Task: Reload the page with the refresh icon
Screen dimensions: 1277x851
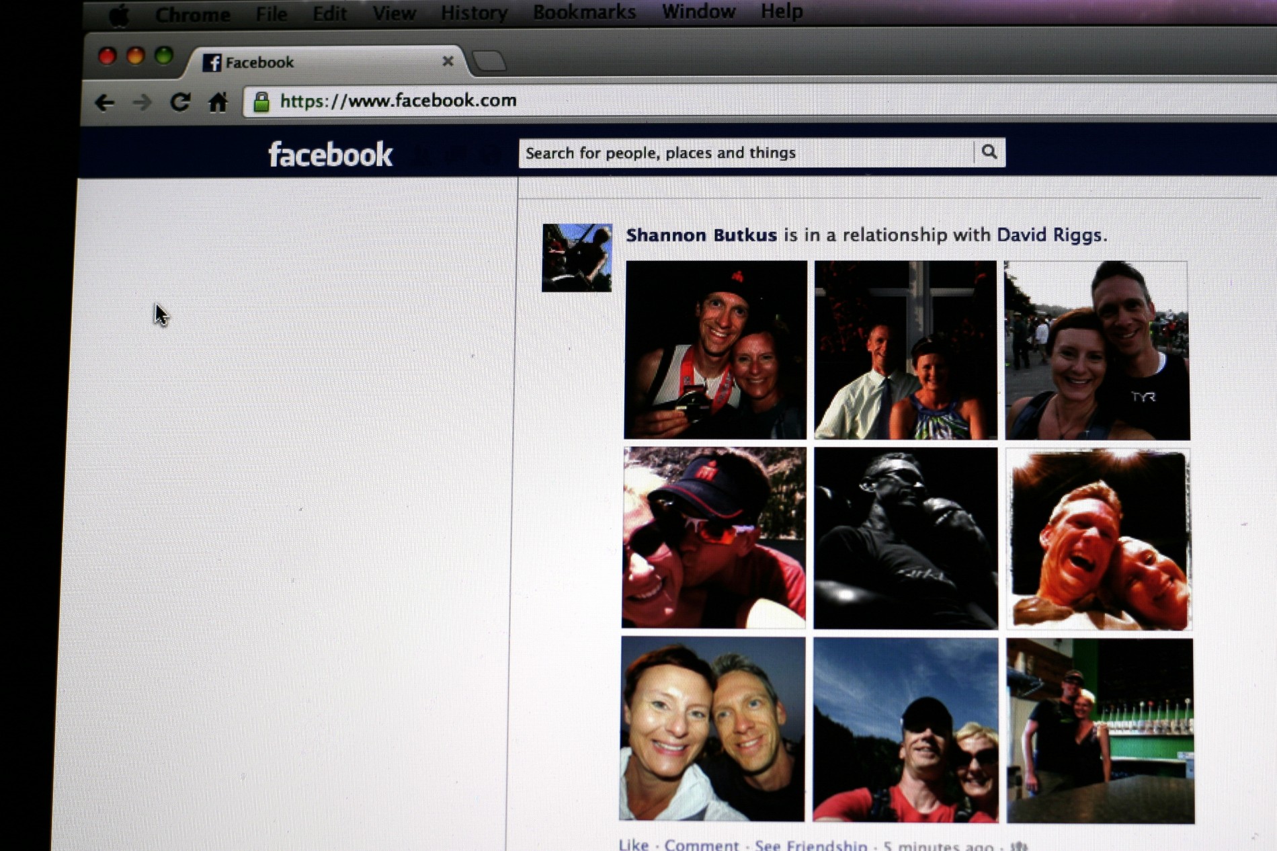Action: pos(179,102)
